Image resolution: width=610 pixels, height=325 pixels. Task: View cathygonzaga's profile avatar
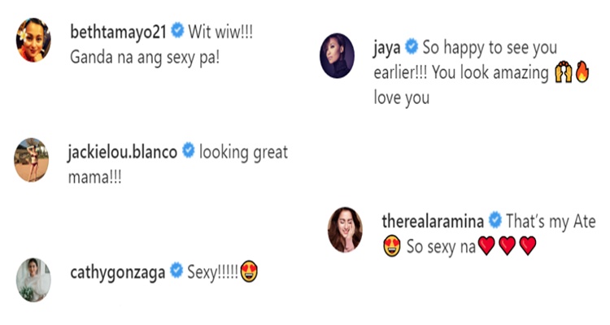[33, 279]
